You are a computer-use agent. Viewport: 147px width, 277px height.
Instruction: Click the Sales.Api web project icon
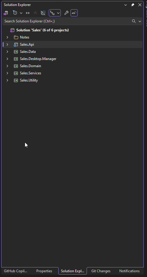pos(16,44)
